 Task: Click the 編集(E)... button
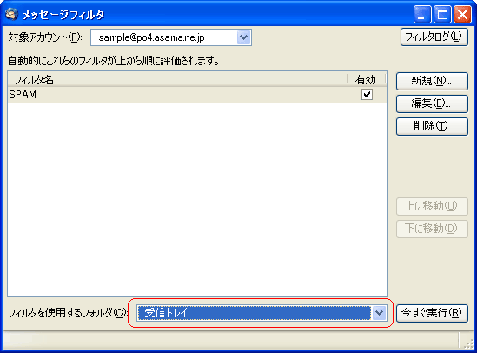tap(432, 103)
